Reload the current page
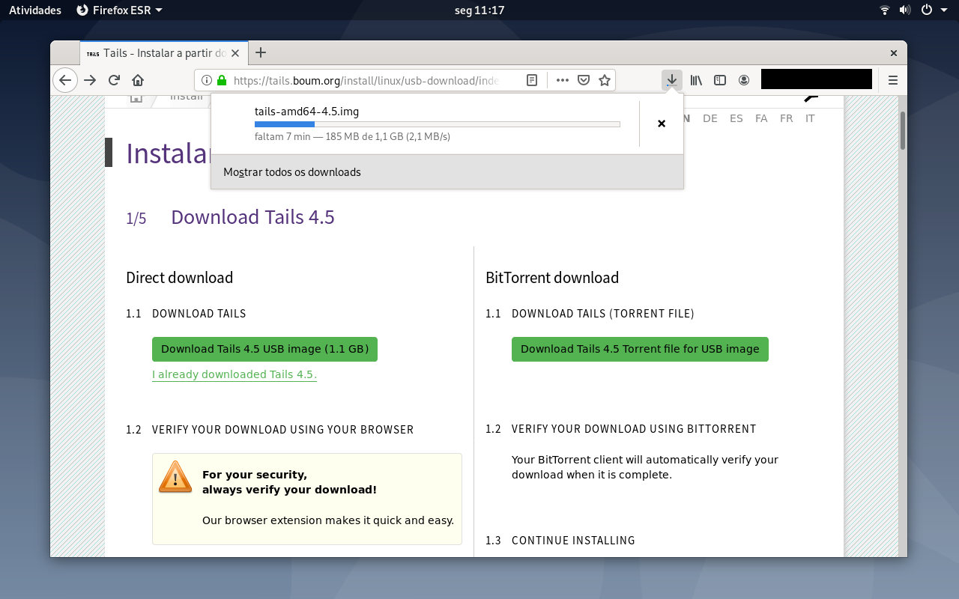 coord(114,80)
